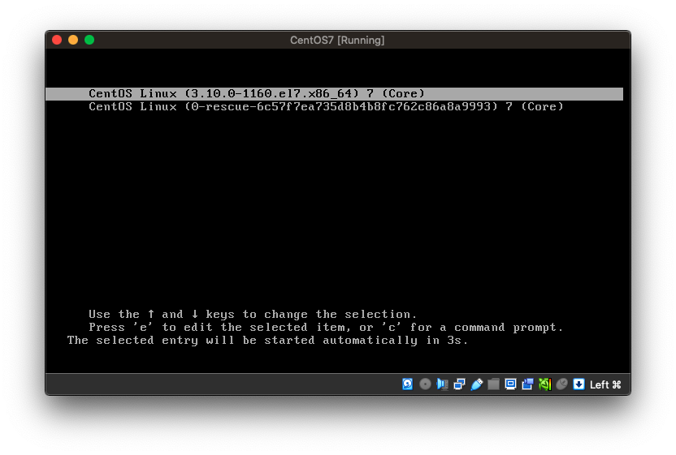Click the Left ⌘ host key indicator
The height and width of the screenshot is (455, 676).
click(605, 384)
